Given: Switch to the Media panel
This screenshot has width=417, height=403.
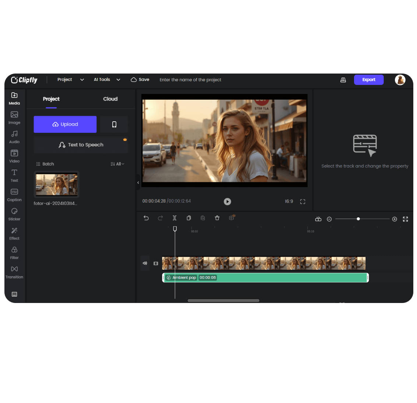Looking at the screenshot, I should point(14,99).
